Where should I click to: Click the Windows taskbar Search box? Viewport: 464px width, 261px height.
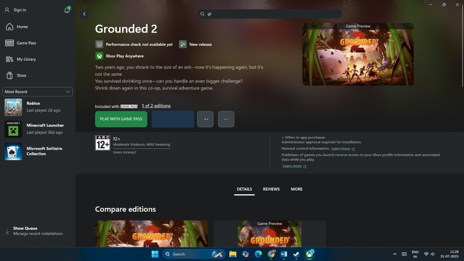point(193,254)
